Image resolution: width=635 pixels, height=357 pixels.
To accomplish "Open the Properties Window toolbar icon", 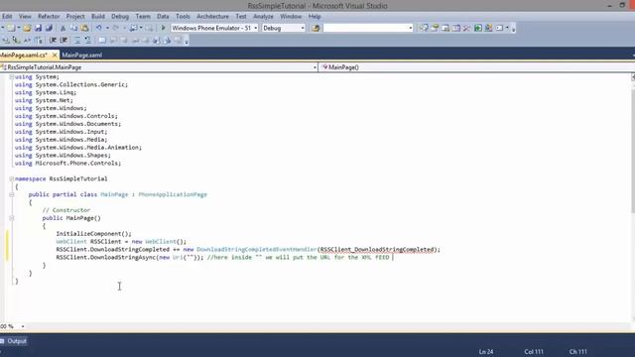I will 435,28.
